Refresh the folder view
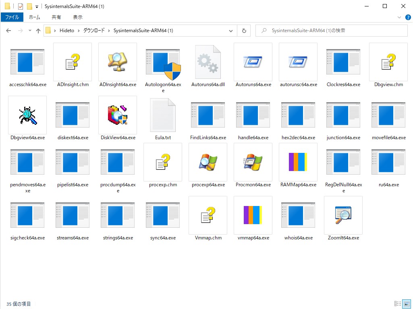413x309 pixels. pos(243,30)
